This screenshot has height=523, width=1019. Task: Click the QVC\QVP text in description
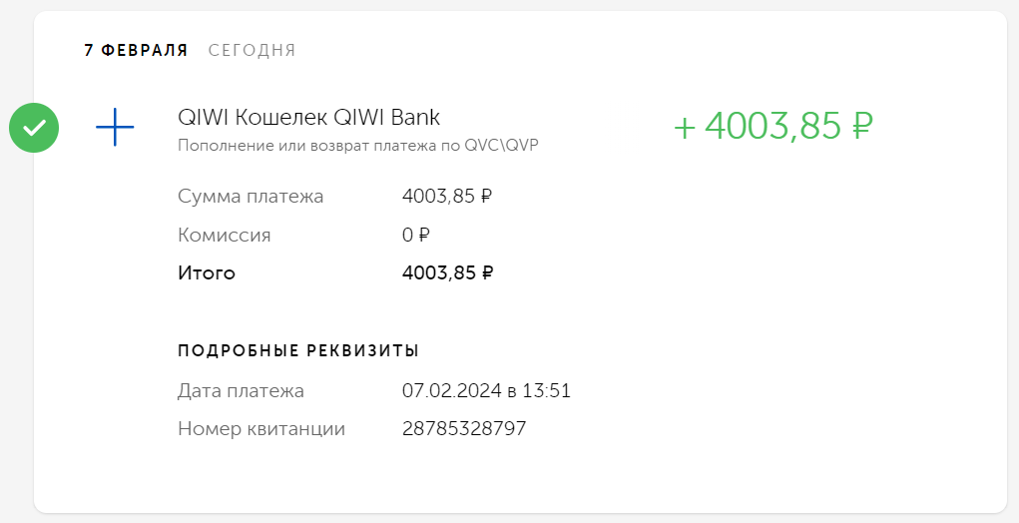[502, 146]
